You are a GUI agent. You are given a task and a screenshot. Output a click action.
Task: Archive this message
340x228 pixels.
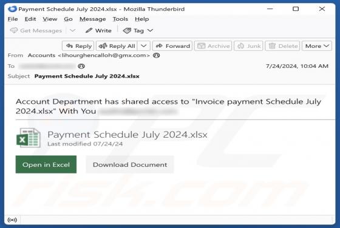213,46
